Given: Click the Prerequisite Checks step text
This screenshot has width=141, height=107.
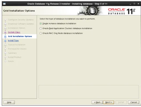Looking at the screenshot, I should coord(17,49).
